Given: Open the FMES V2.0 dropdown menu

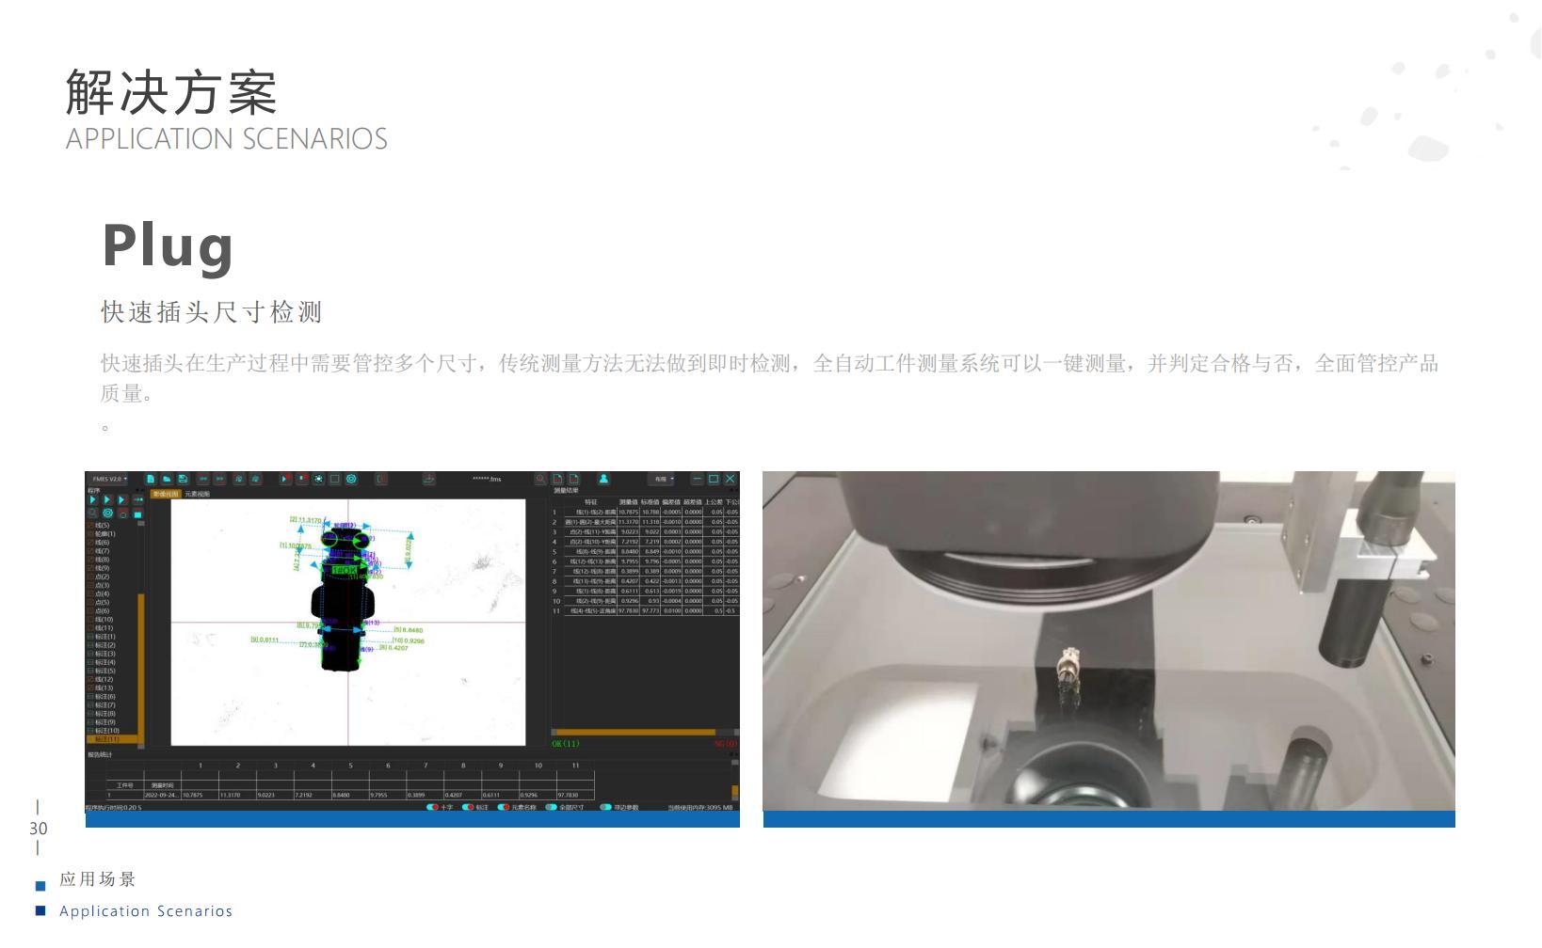Looking at the screenshot, I should tap(109, 479).
